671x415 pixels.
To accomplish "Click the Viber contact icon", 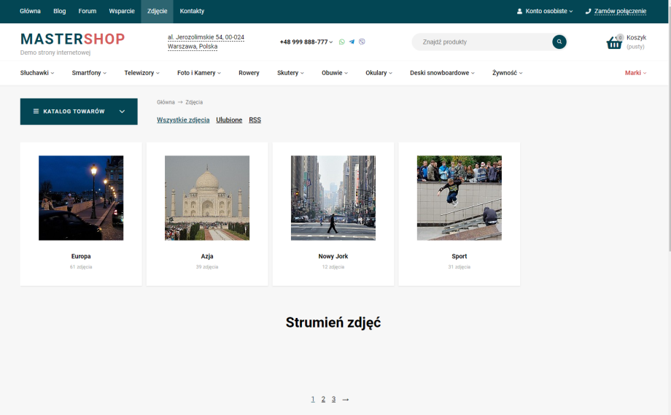I will click(362, 42).
